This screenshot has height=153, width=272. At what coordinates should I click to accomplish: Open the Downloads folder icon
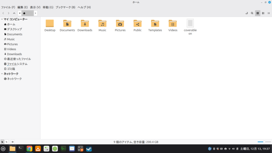(x=85, y=23)
